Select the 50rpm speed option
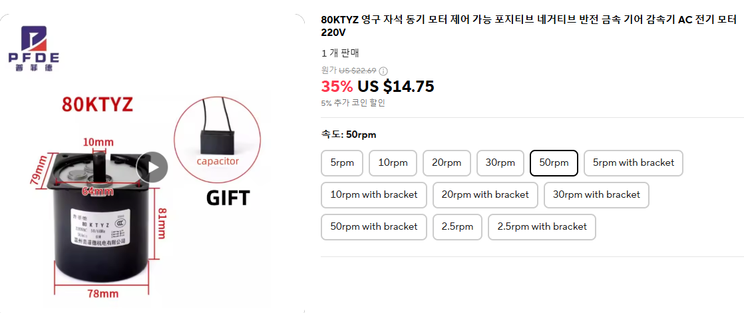The width and height of the screenshot is (744, 313). coord(554,163)
